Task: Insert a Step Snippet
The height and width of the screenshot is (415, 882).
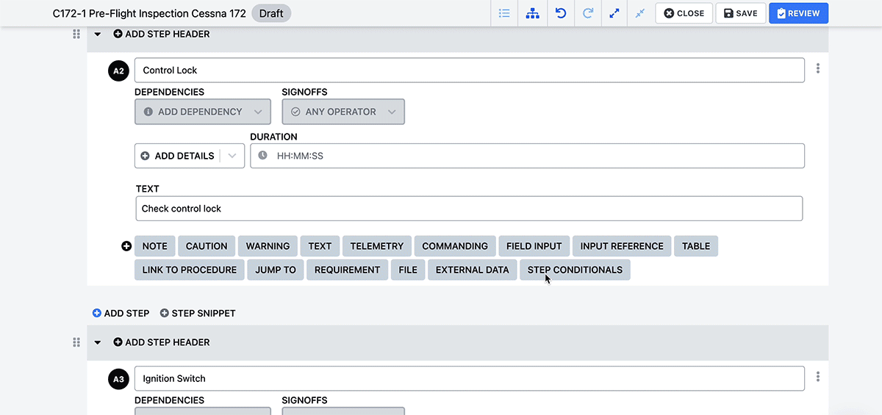Action: [198, 313]
